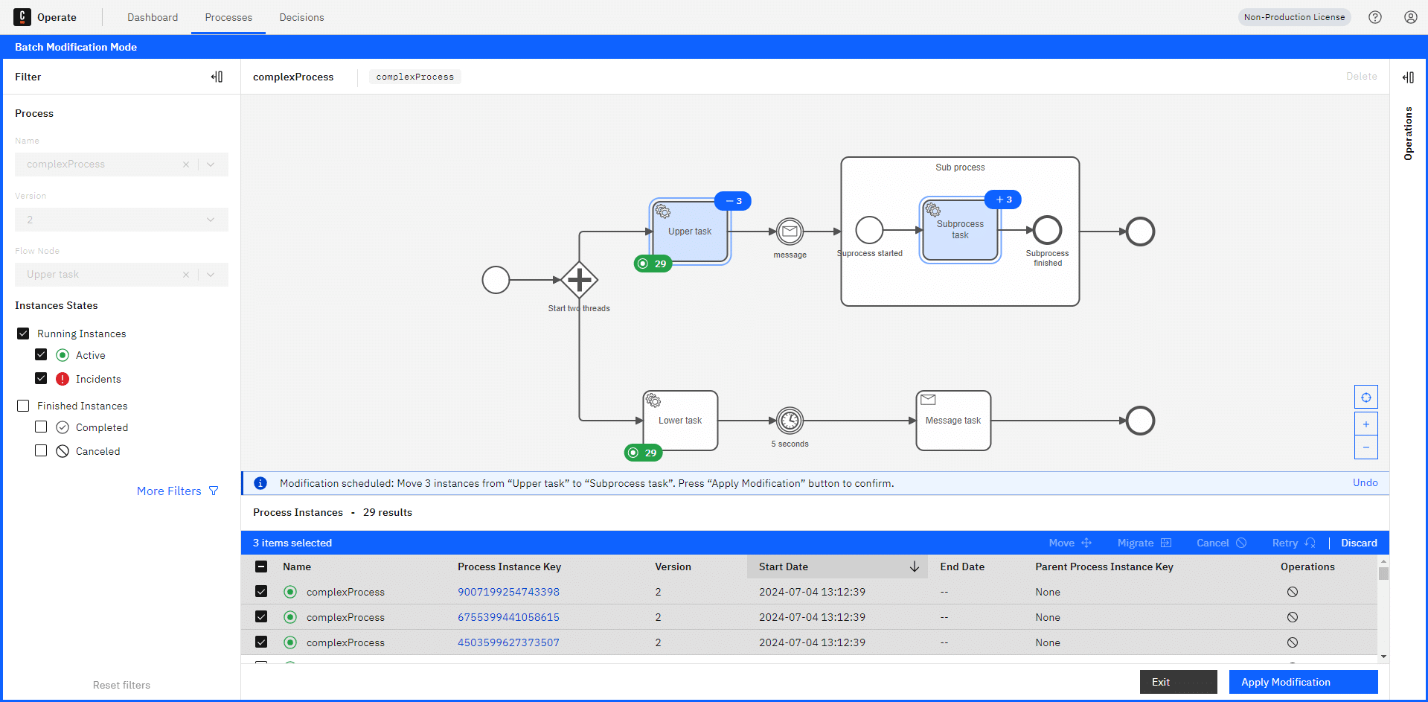1428x702 pixels.
Task: Open the help question mark menu
Action: click(x=1374, y=17)
